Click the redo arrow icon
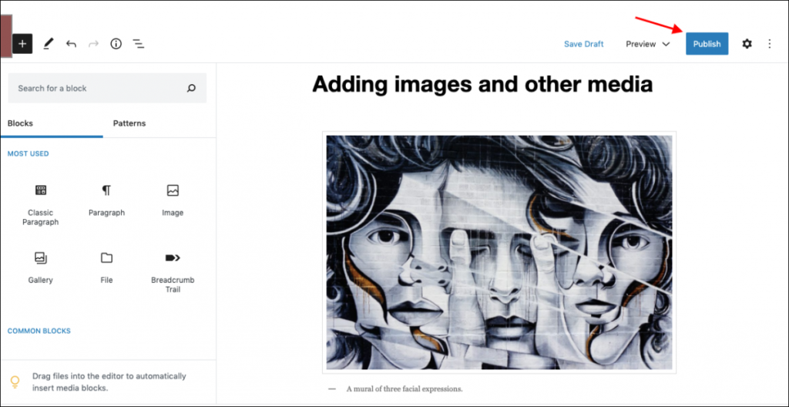 [x=93, y=44]
